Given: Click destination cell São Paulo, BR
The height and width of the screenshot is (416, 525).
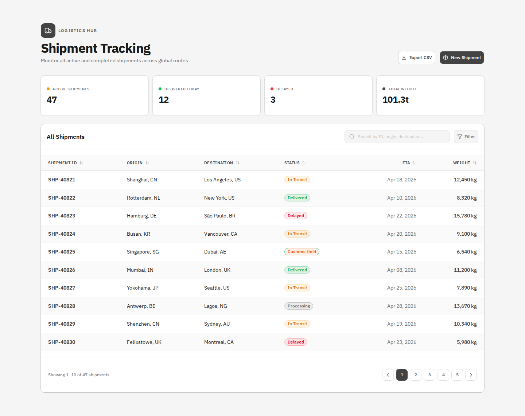Looking at the screenshot, I should coord(220,216).
